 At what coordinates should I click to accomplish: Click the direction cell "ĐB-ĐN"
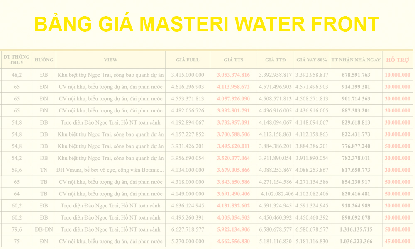(x=44, y=229)
